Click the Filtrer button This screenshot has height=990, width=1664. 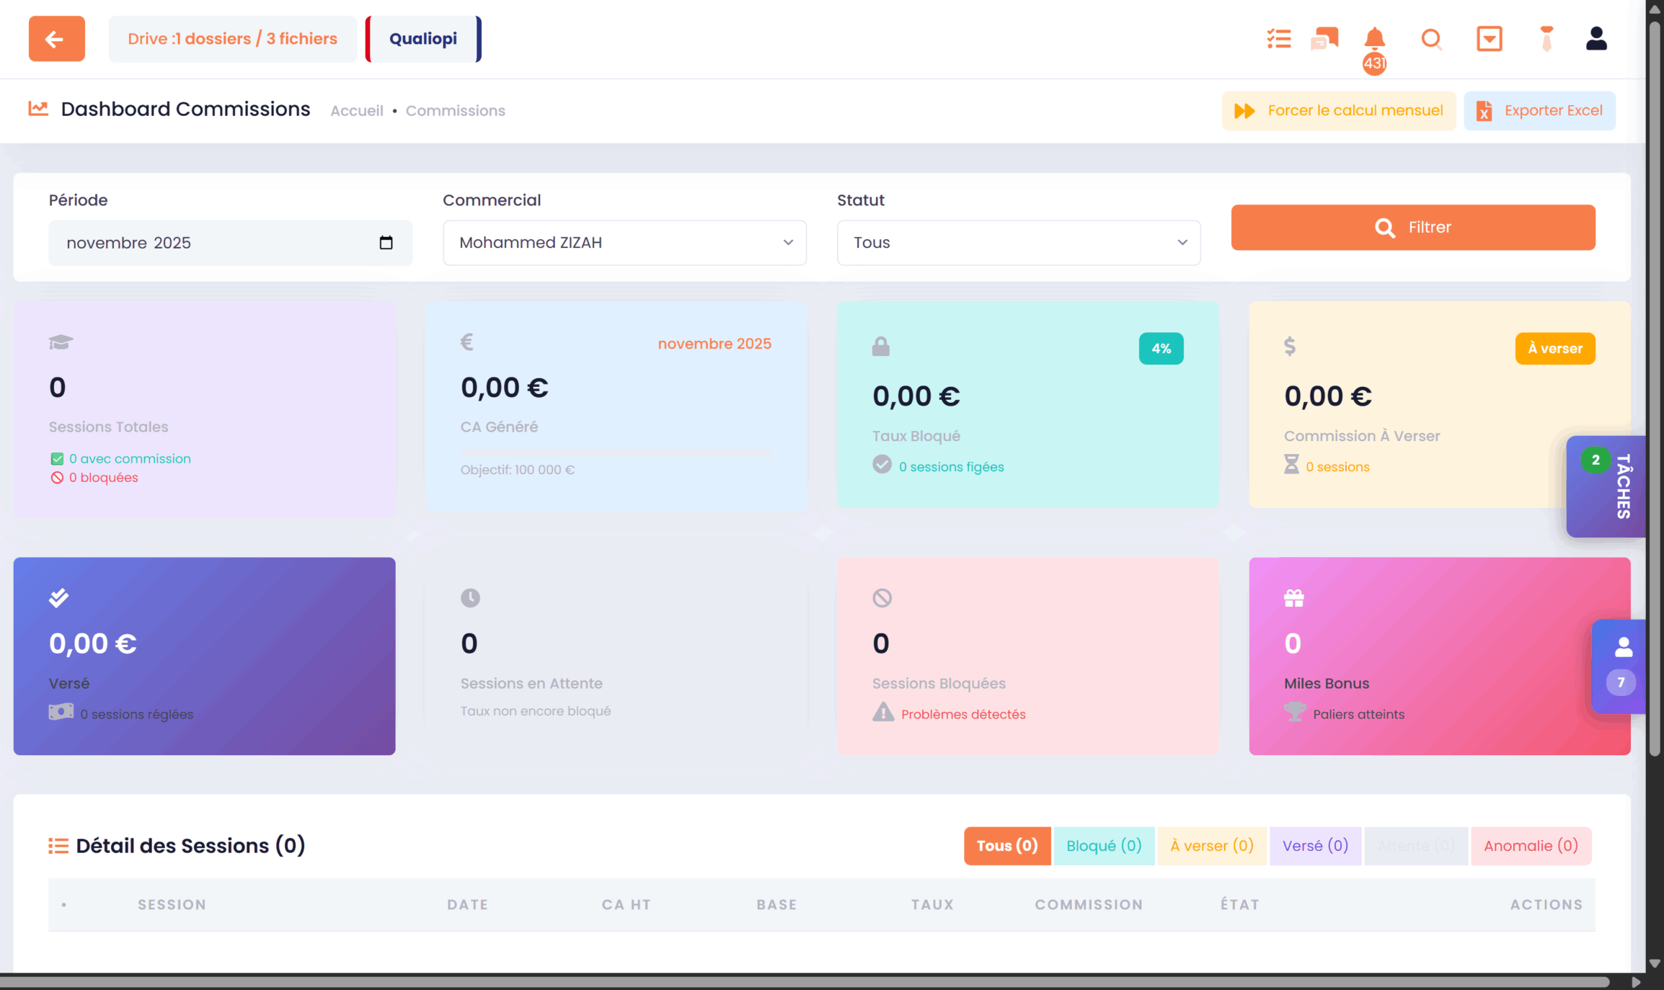tap(1412, 228)
